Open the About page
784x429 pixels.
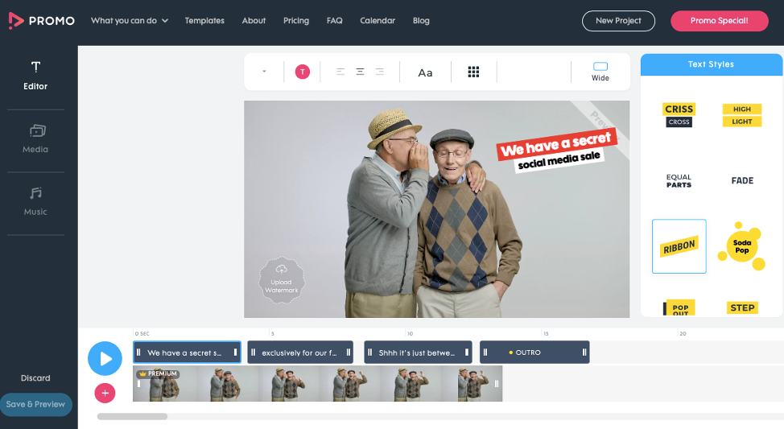pos(254,20)
